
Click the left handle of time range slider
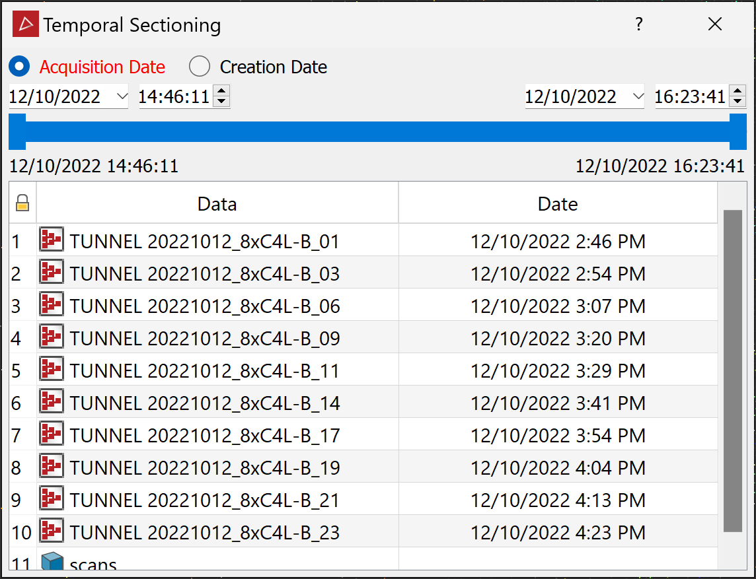(17, 131)
